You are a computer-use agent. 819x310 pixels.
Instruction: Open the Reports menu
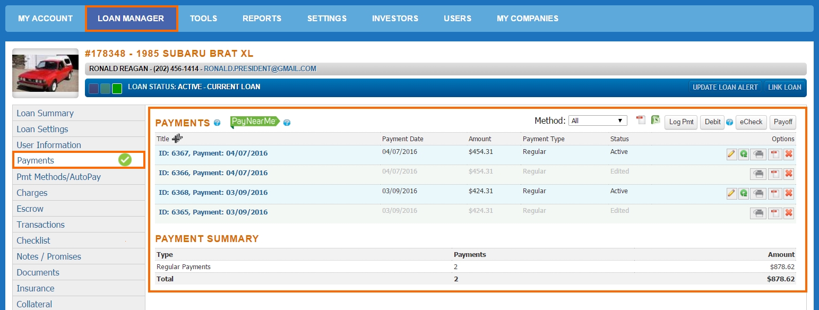click(262, 19)
